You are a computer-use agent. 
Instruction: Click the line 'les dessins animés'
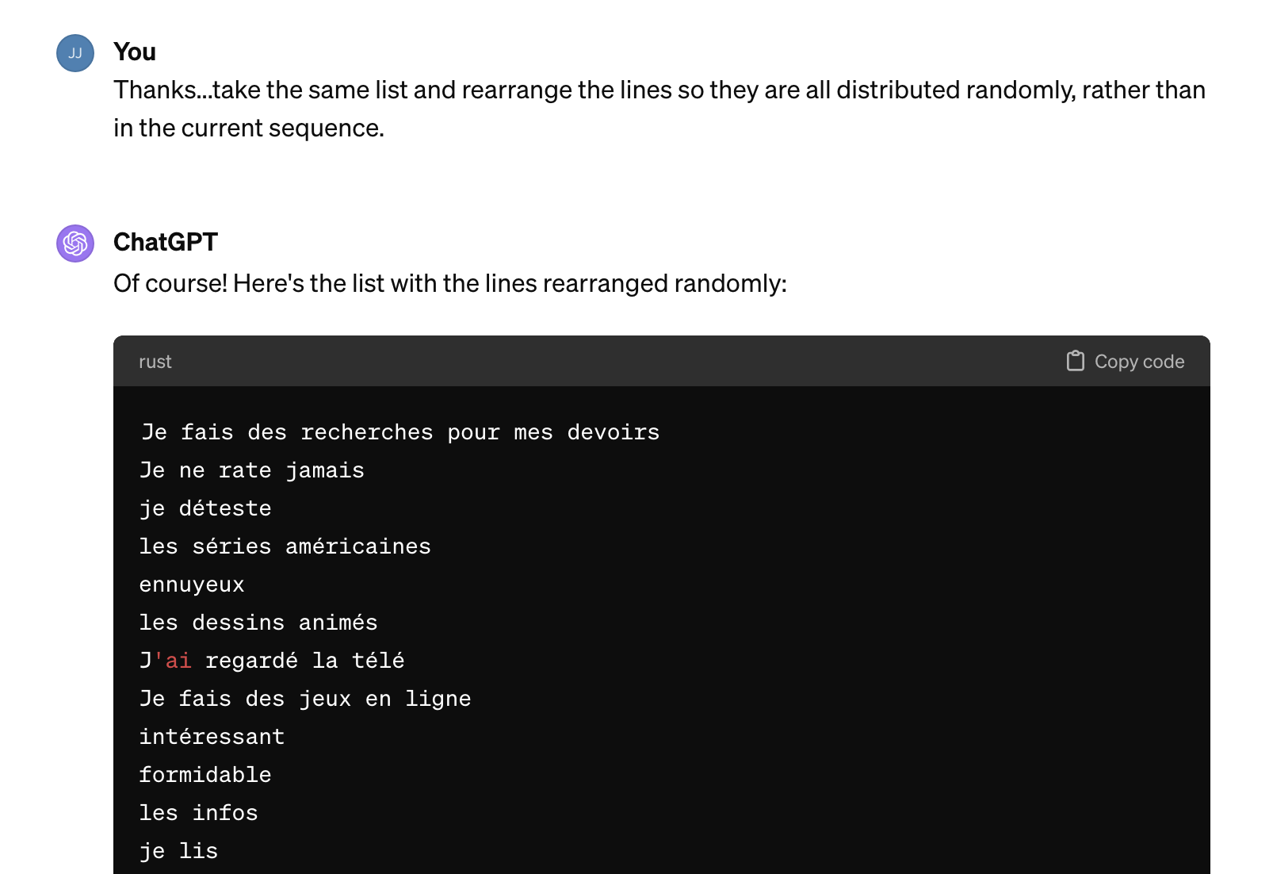259,623
